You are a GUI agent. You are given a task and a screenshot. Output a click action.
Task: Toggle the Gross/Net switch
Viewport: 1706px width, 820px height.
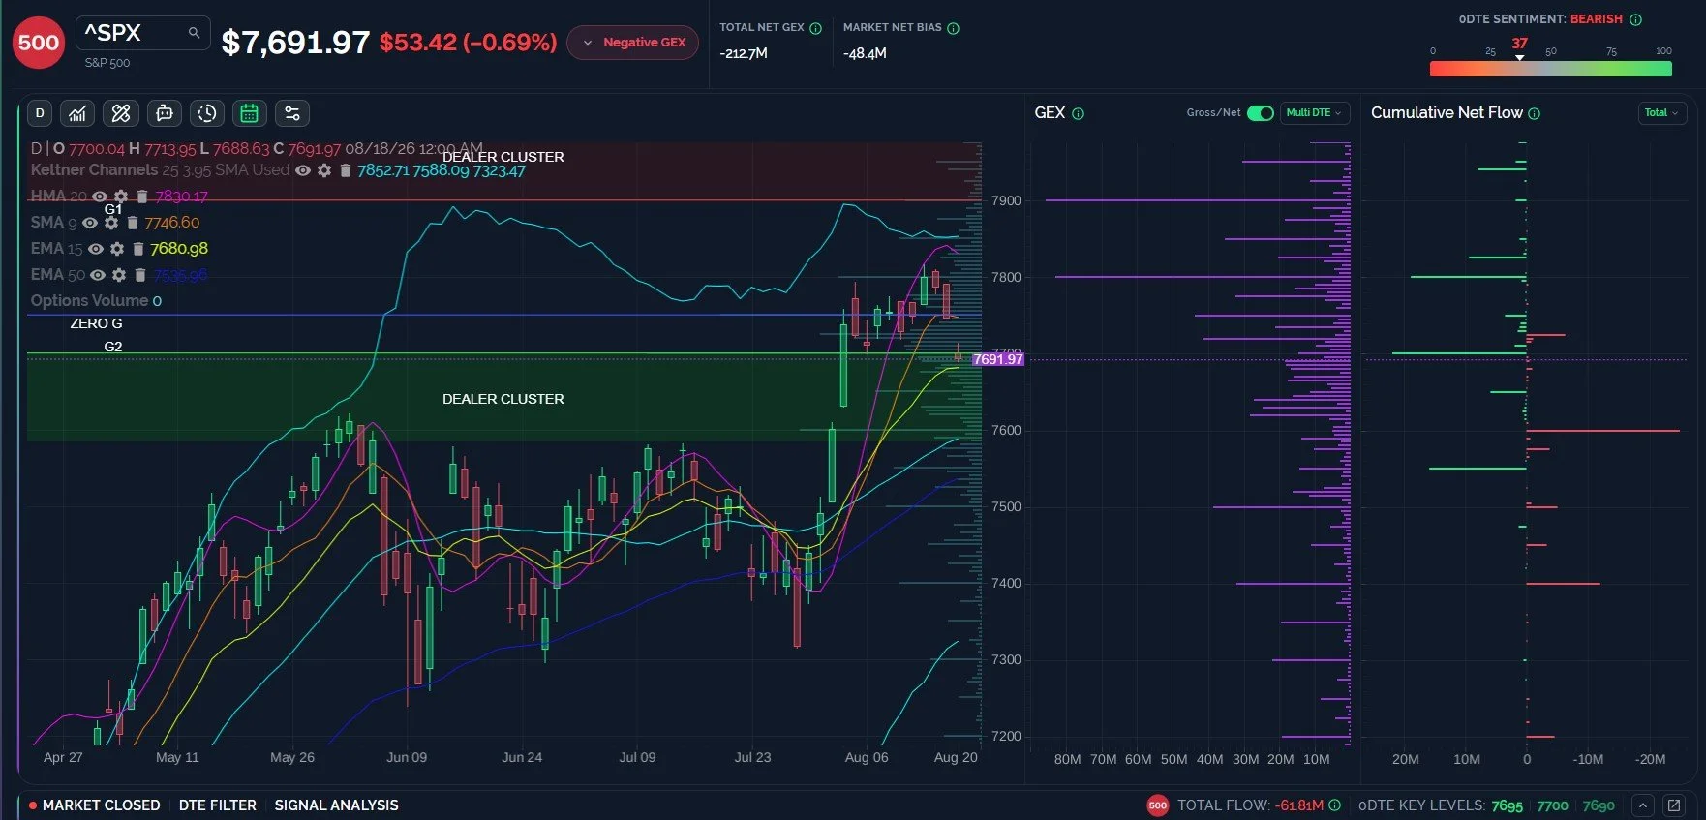1260,113
